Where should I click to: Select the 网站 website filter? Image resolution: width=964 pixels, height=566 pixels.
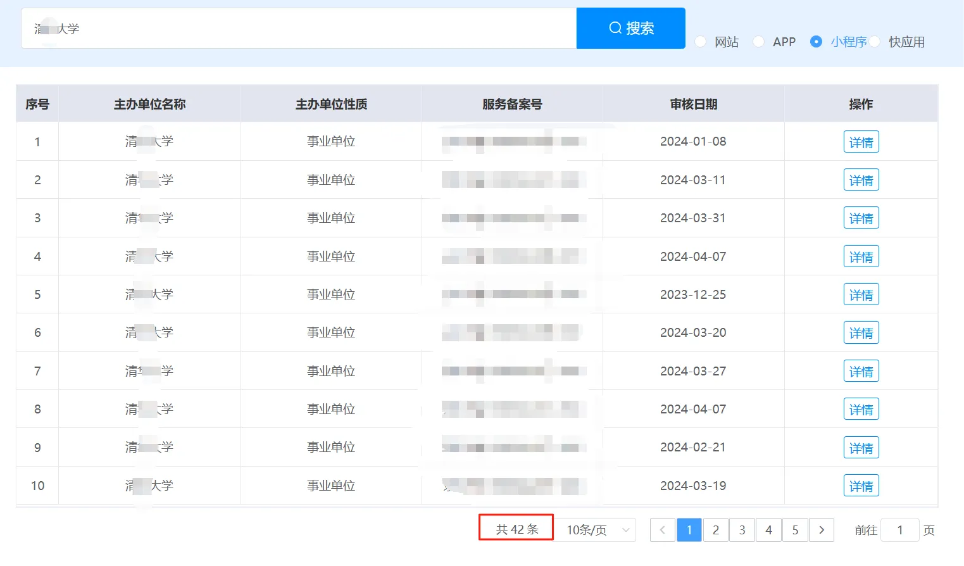[x=700, y=41]
